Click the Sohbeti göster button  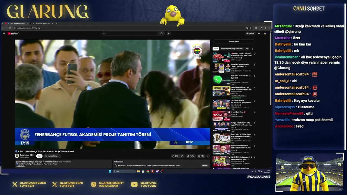pos(234,41)
